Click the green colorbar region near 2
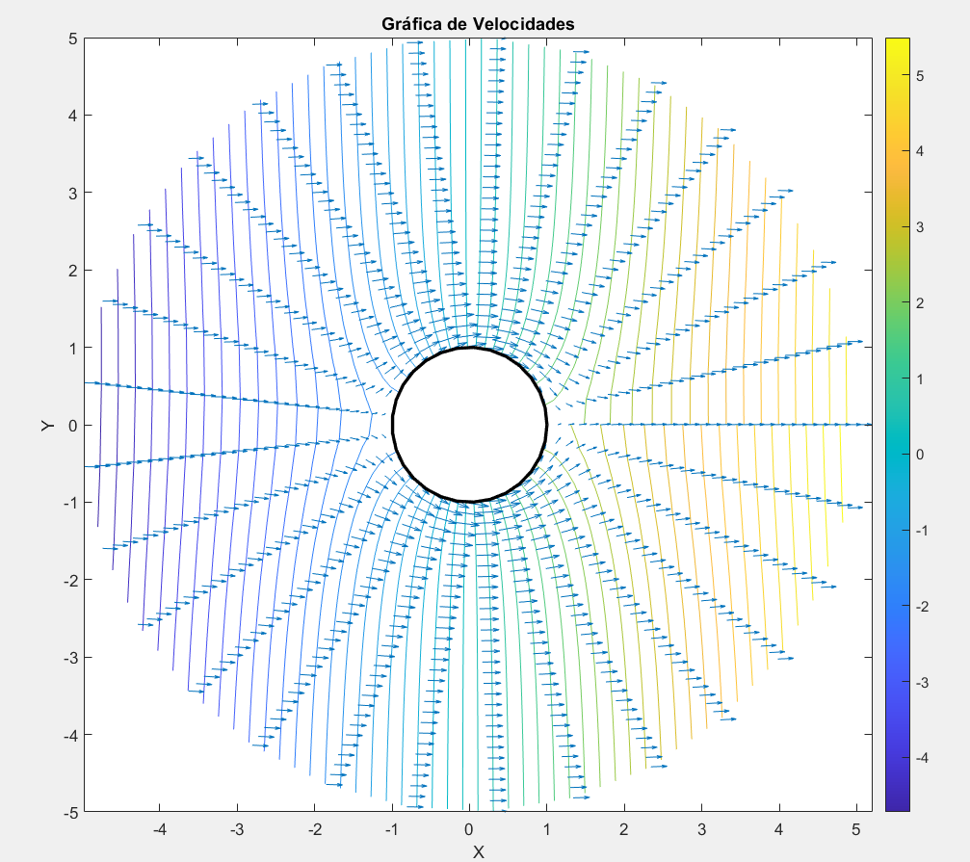This screenshot has width=970, height=862. pos(897,302)
